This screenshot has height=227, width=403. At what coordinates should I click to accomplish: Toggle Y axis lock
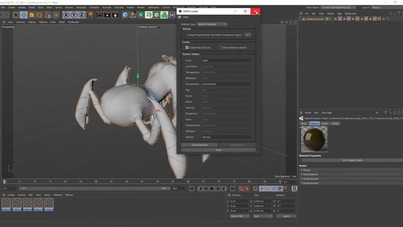(74, 15)
